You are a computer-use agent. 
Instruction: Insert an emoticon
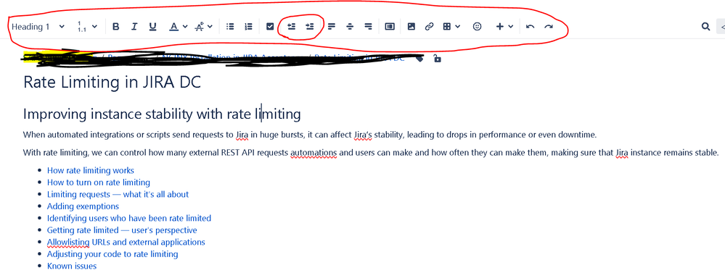(x=478, y=27)
